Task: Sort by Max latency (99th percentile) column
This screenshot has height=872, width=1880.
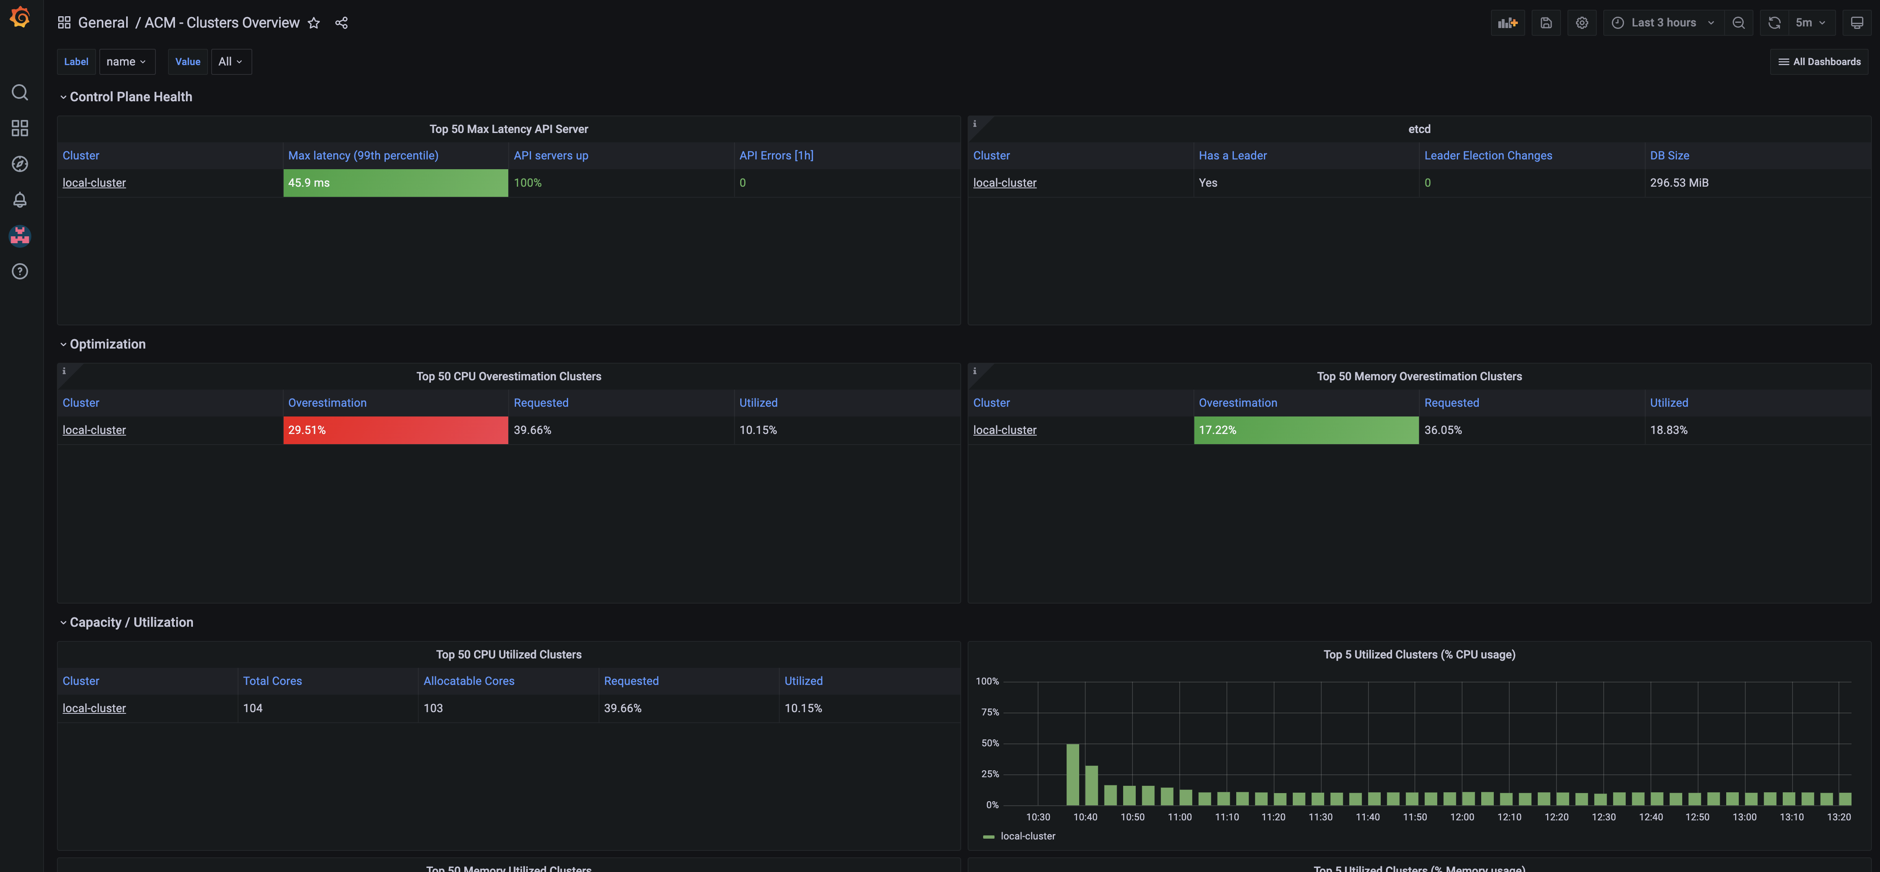Action: (363, 155)
